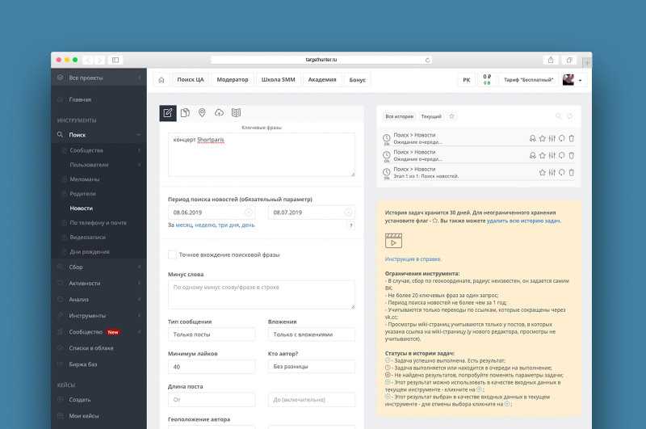The width and height of the screenshot is (646, 429).
Task: Toggle the favorites star filter next to Текущий
Action: (451, 116)
